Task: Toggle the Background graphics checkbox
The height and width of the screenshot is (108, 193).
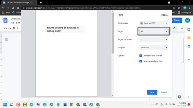Action: click(141, 61)
